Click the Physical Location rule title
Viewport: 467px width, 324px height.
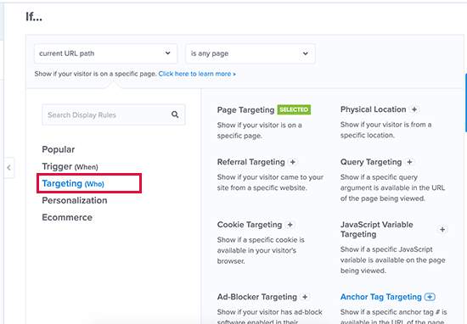coord(374,109)
